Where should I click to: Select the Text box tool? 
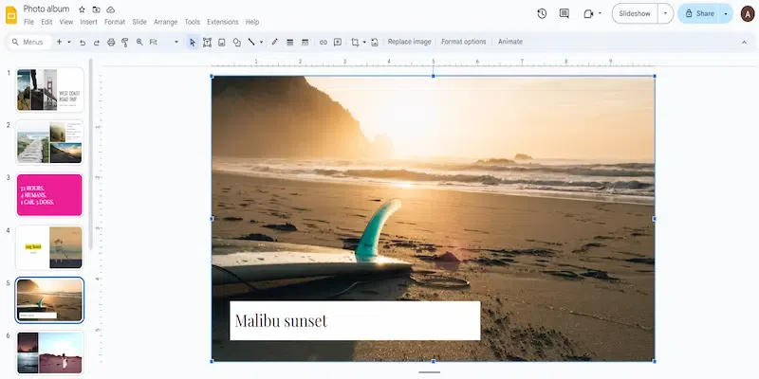tap(207, 43)
